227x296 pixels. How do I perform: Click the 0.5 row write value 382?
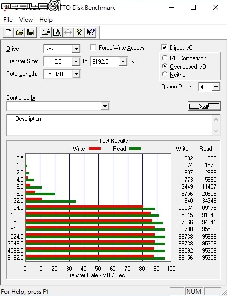pyautogui.click(x=189, y=158)
